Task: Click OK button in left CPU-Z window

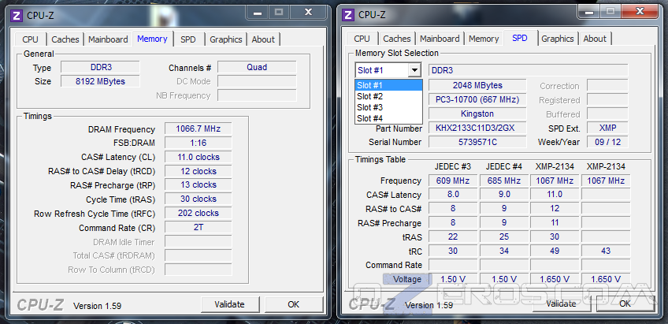Action: tap(294, 304)
